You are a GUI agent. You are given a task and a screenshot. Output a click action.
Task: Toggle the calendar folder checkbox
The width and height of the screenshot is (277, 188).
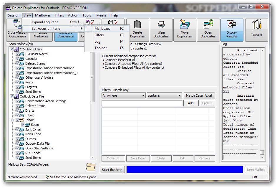[x=17, y=58]
